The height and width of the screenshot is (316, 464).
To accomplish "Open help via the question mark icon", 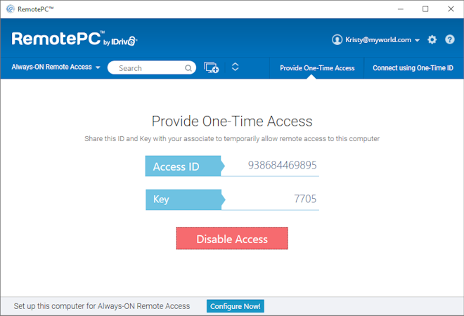I will (449, 39).
